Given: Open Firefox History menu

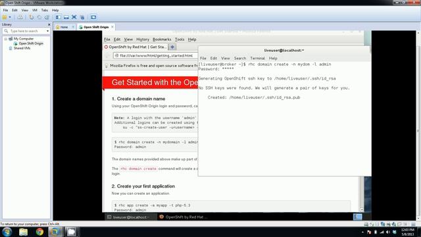Looking at the screenshot, I should [x=143, y=39].
